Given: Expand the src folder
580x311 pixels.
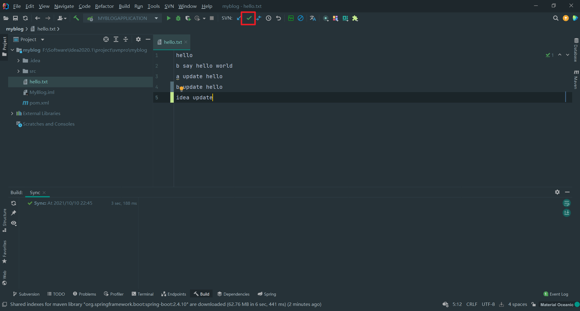Looking at the screenshot, I should pos(18,71).
